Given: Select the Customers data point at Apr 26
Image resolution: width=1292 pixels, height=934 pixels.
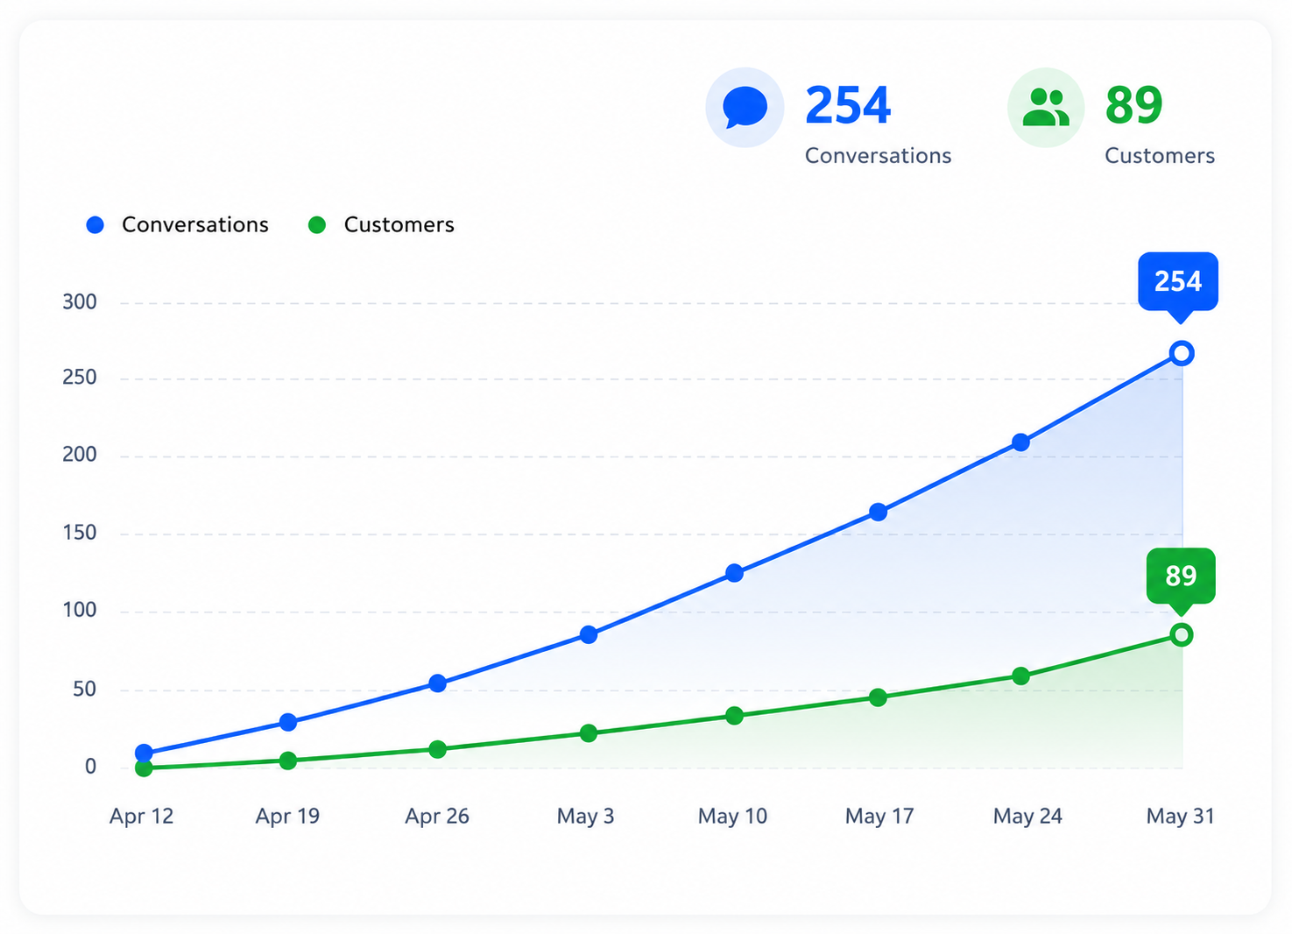Looking at the screenshot, I should coord(438,749).
